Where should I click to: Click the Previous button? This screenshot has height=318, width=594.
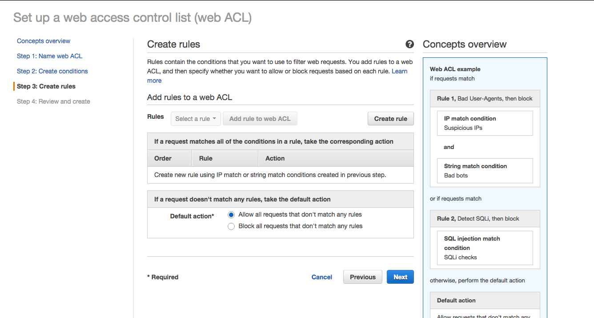(363, 277)
